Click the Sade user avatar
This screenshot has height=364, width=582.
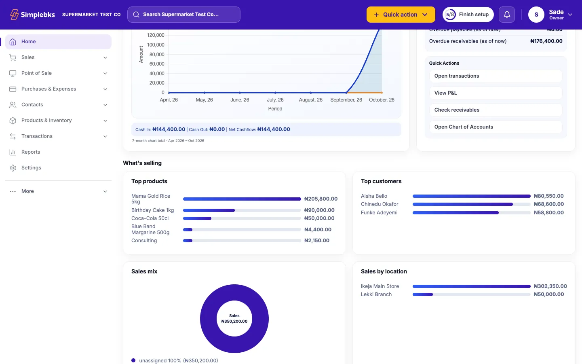click(x=536, y=15)
